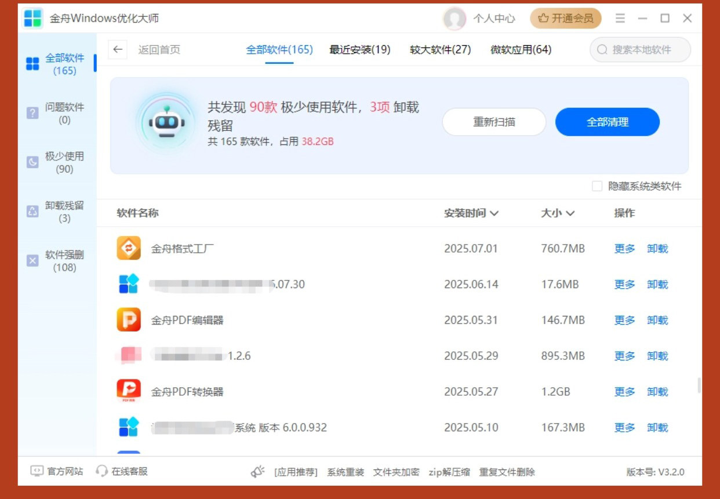Image resolution: width=720 pixels, height=499 pixels.
Task: Click the megaphone icon beside 应用推荐
Action: pos(258,472)
